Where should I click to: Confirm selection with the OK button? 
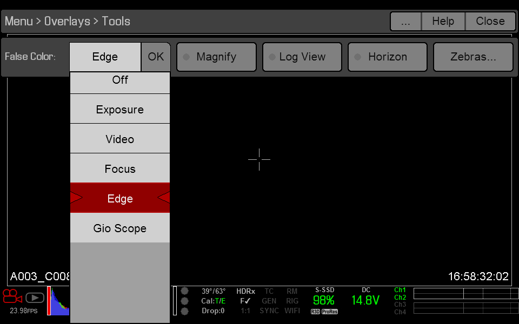point(156,57)
